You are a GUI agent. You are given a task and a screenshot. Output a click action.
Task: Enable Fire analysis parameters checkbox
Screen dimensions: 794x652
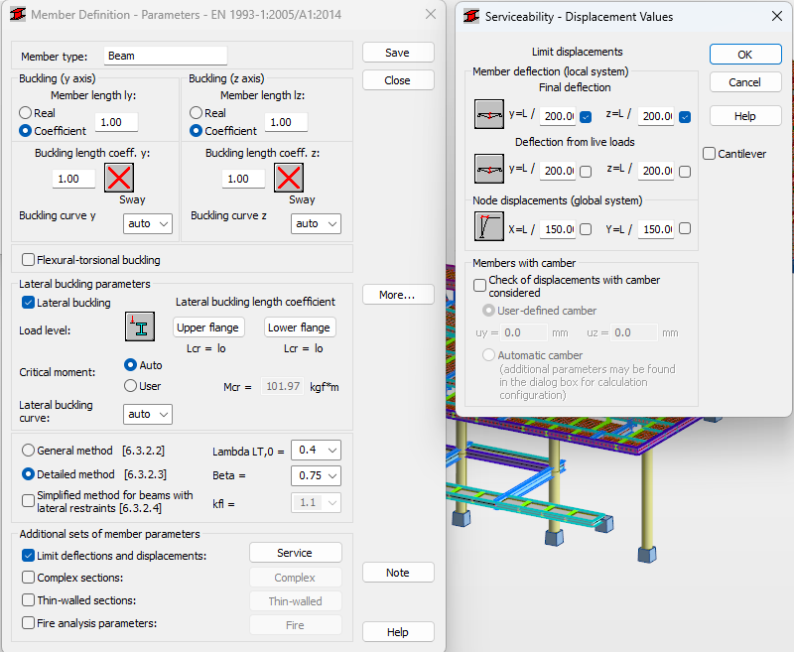pos(29,622)
